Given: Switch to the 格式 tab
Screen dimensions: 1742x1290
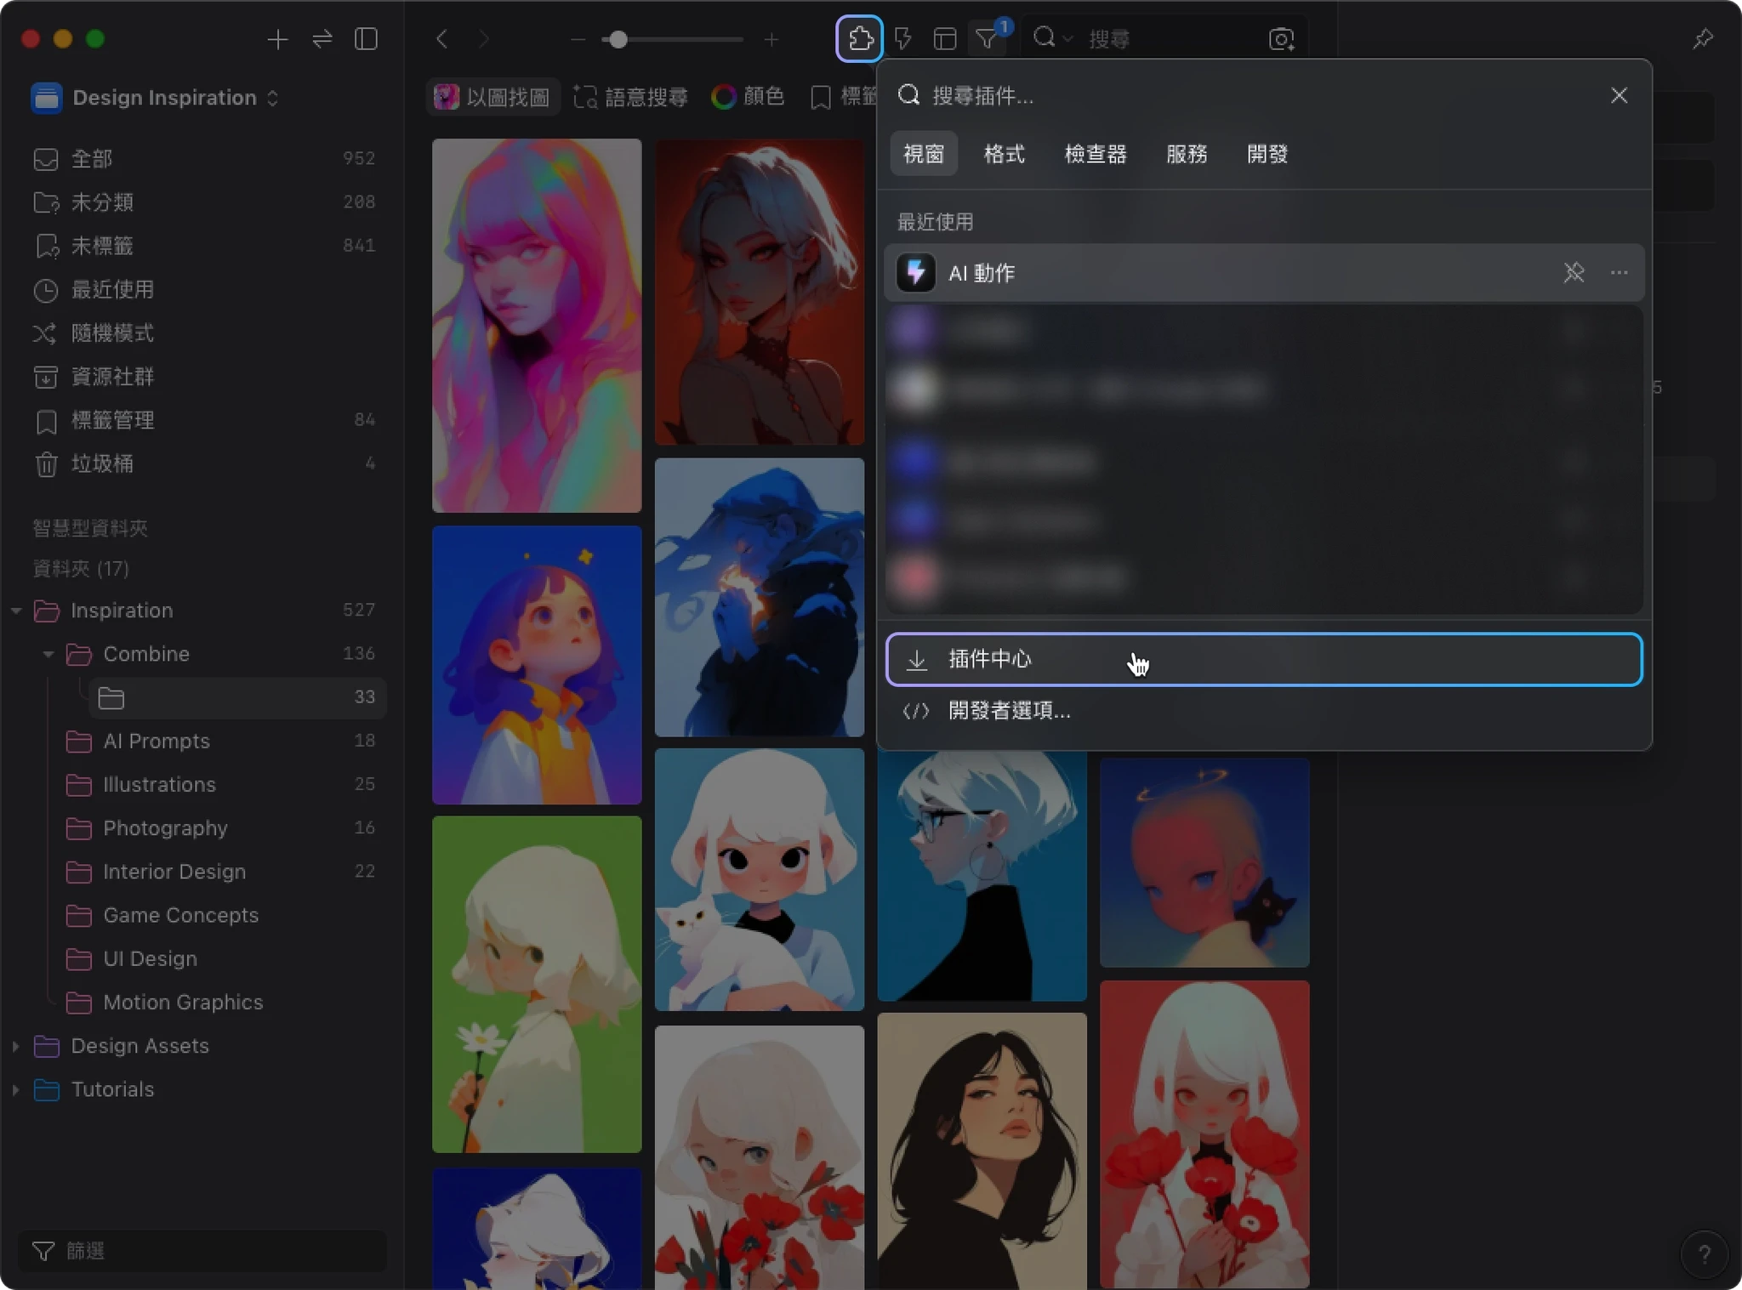Looking at the screenshot, I should pyautogui.click(x=1004, y=154).
